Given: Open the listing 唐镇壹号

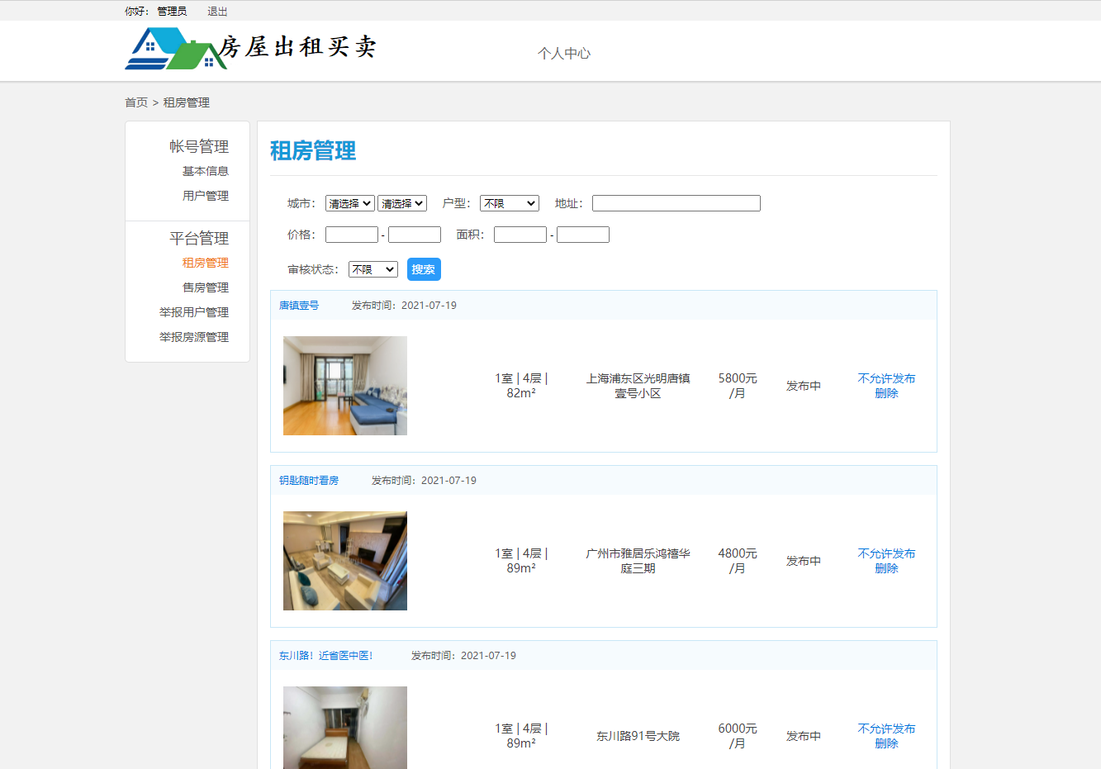Looking at the screenshot, I should click(x=298, y=305).
